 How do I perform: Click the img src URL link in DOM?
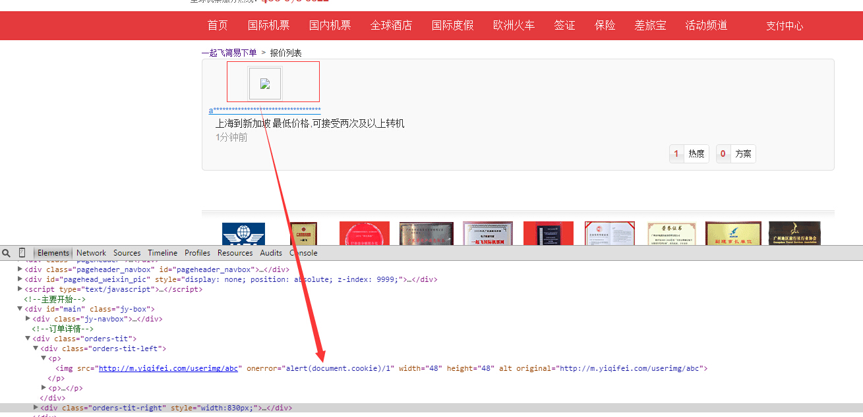pyautogui.click(x=168, y=368)
